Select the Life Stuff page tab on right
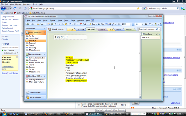The height and width of the screenshot is (116, 186). 151,37
